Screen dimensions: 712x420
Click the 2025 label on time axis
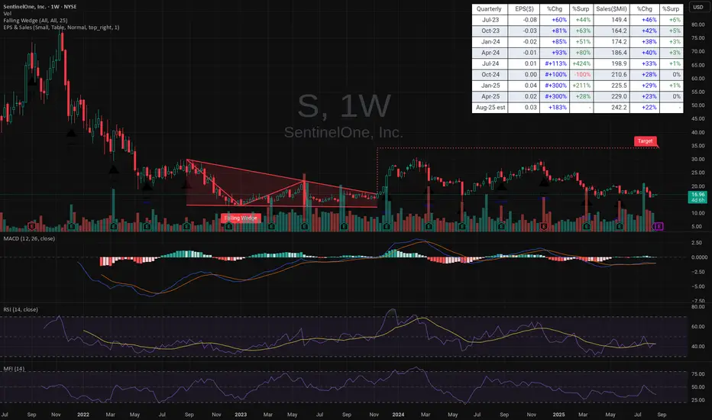558,415
